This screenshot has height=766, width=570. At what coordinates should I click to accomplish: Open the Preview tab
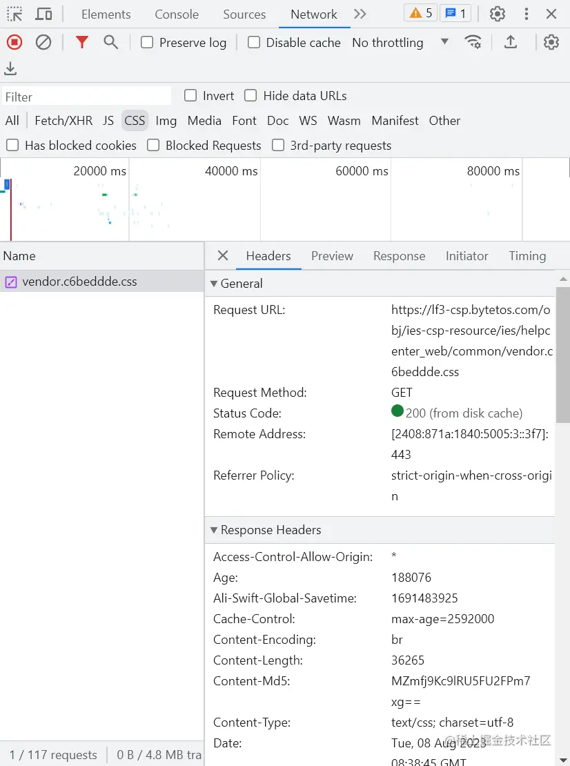(332, 256)
